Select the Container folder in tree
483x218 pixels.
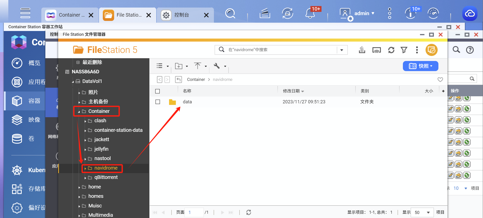99,111
